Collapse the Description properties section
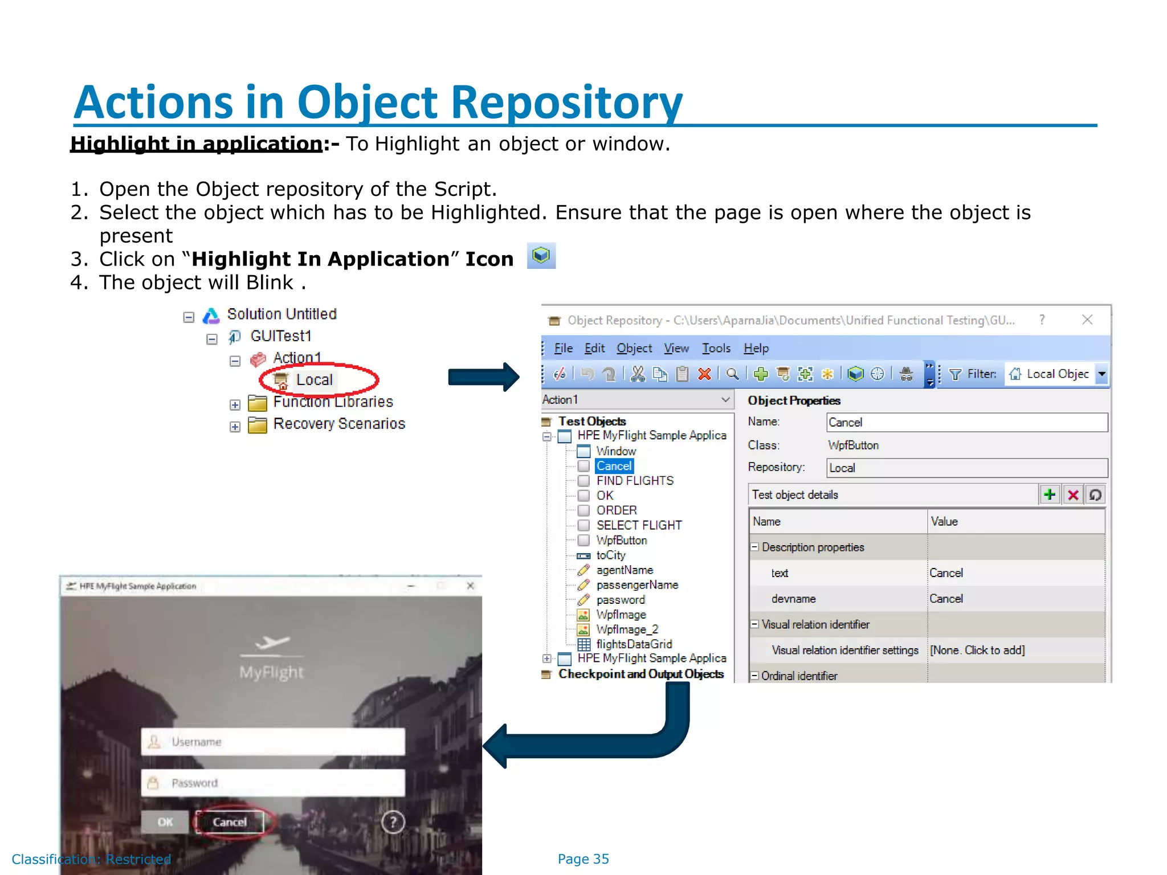The image size is (1167, 875). click(x=754, y=547)
